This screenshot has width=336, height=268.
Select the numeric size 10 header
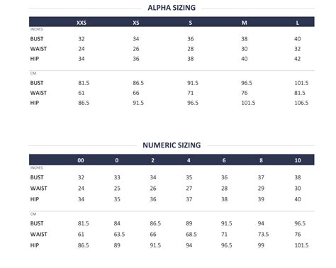click(x=298, y=160)
